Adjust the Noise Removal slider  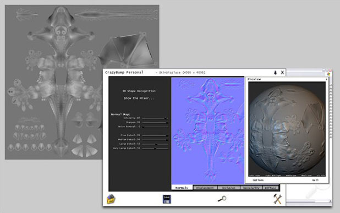point(155,127)
